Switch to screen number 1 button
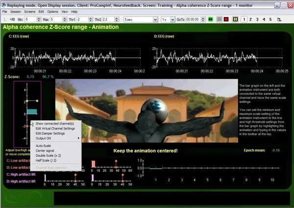294x208 pixels. 244,19
